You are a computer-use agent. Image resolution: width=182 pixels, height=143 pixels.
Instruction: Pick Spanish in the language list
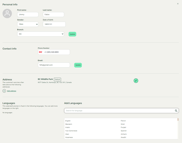coord(124,131)
